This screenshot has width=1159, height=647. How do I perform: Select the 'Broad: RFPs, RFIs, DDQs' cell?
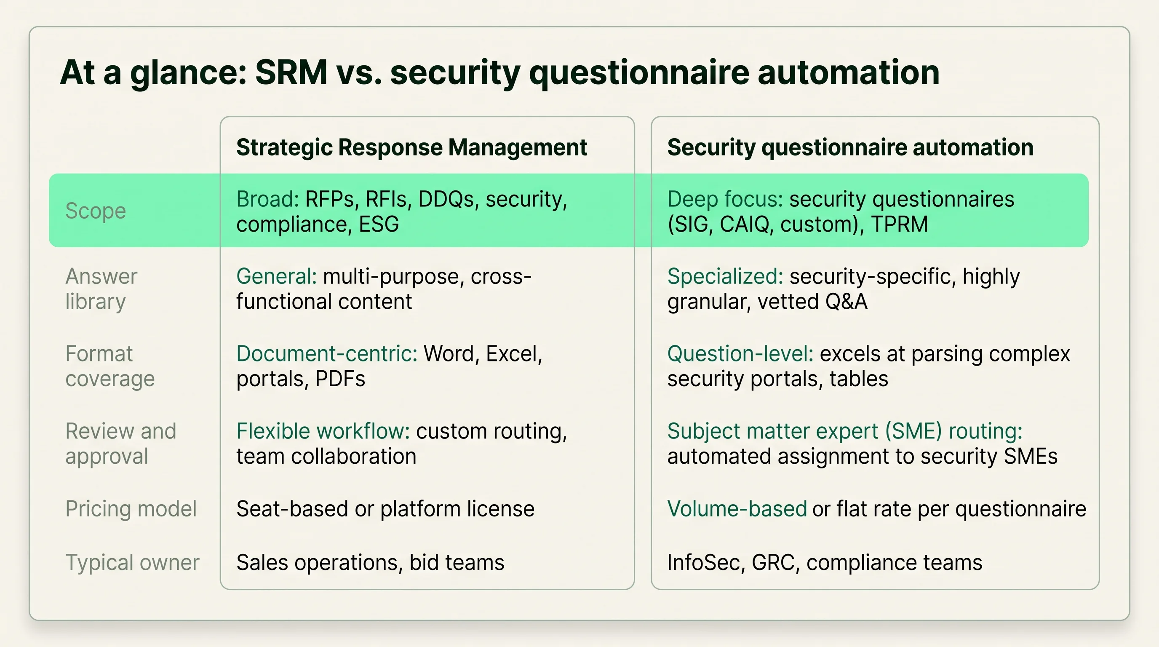[402, 211]
